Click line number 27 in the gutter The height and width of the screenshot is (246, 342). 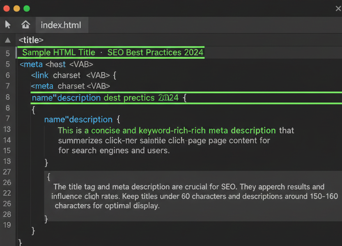[7, 172]
